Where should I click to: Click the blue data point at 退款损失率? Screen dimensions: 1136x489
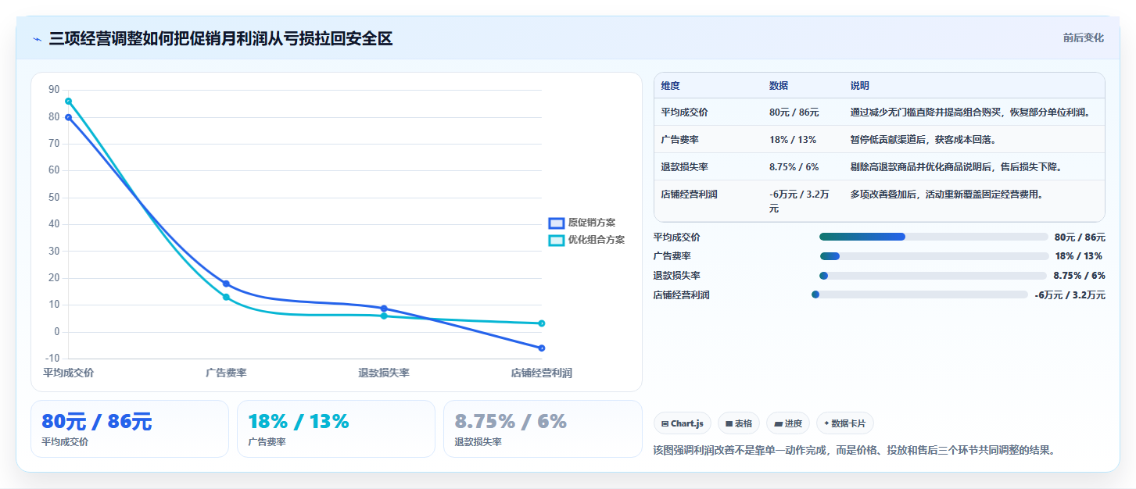coord(384,309)
